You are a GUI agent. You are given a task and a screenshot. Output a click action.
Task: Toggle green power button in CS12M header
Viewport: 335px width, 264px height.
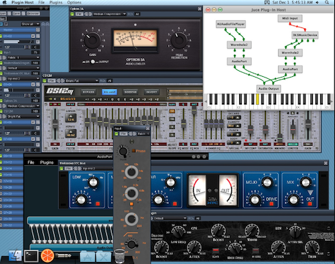(44, 81)
